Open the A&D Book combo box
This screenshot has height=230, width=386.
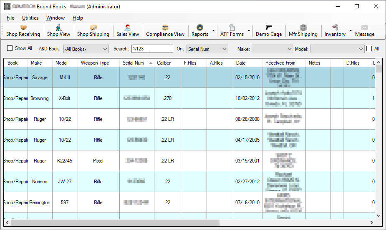click(86, 49)
